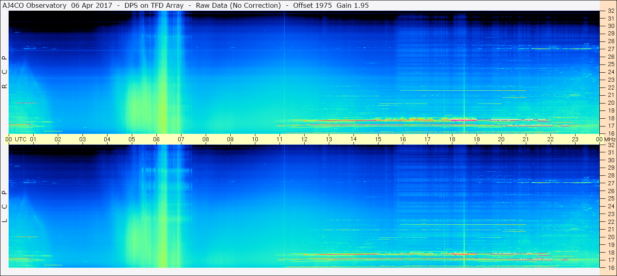Click the 20 MHz label on RCP scale
This screenshot has width=617, height=276.
pos(611,103)
